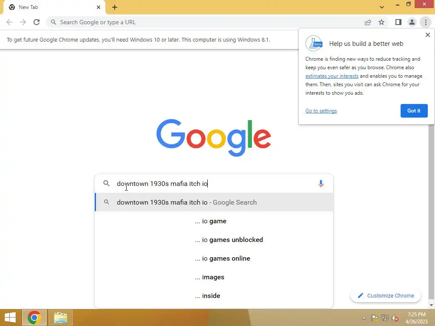Open Go to settings link

[x=321, y=111]
